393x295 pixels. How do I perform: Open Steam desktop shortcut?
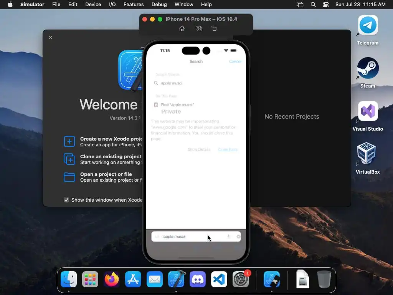pos(368,68)
